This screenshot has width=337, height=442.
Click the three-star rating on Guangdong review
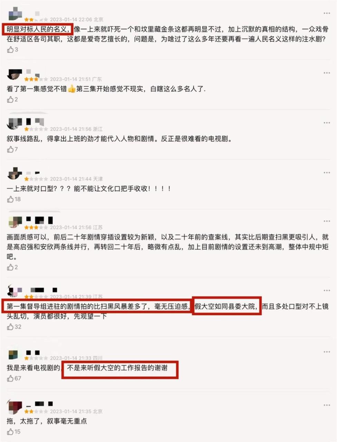click(36, 79)
